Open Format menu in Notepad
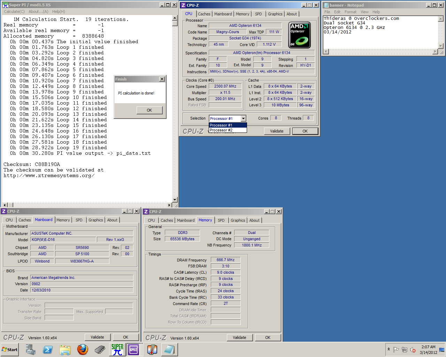The width and height of the screenshot is (446, 357). 351,12
